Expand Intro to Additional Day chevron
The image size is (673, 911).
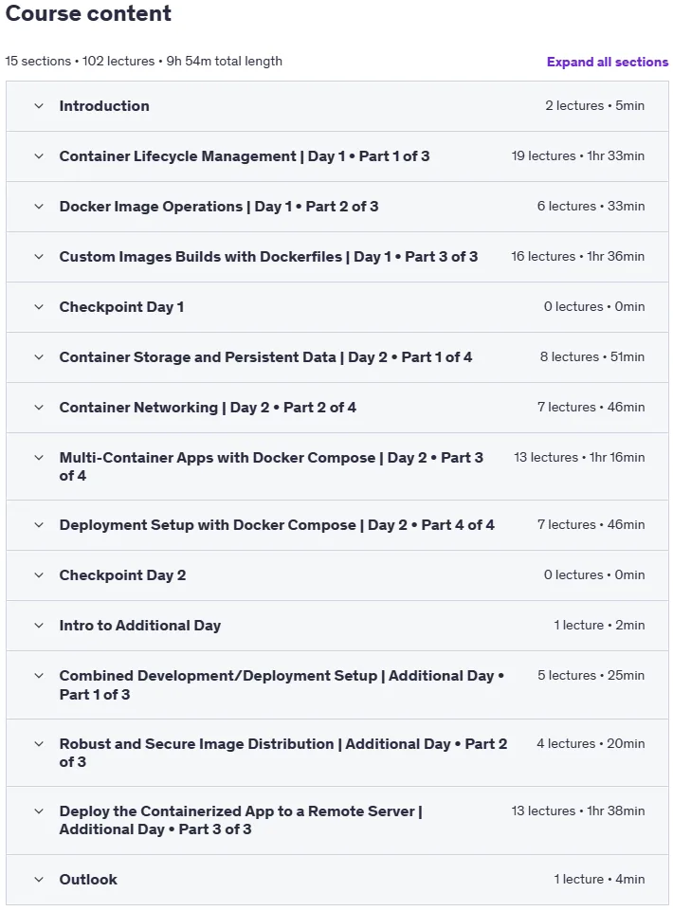[39, 625]
